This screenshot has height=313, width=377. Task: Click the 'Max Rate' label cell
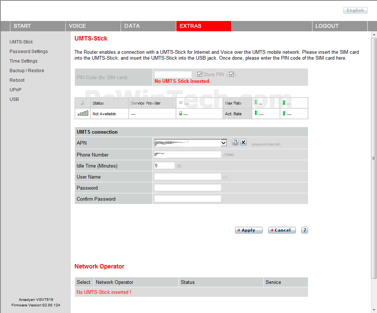pyautogui.click(x=237, y=103)
